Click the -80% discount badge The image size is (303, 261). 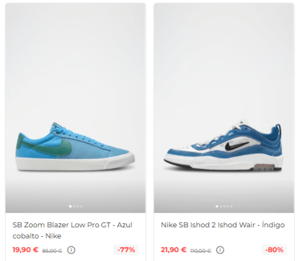click(x=274, y=250)
